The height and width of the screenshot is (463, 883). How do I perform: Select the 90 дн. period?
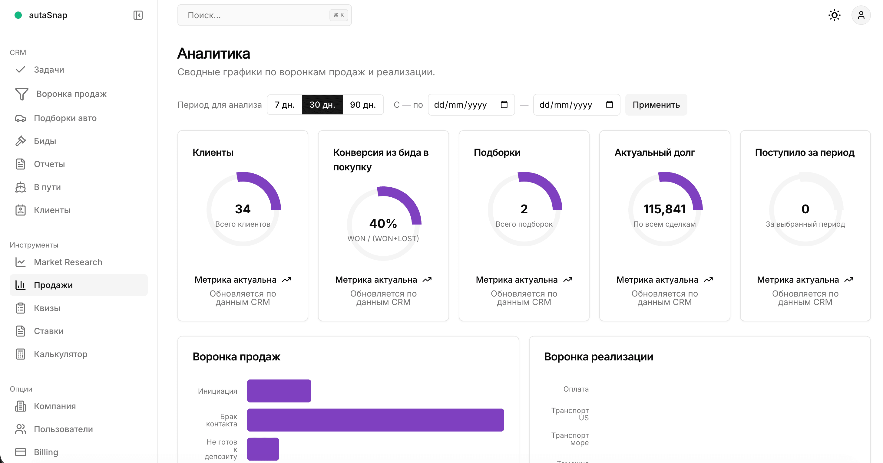coord(363,104)
